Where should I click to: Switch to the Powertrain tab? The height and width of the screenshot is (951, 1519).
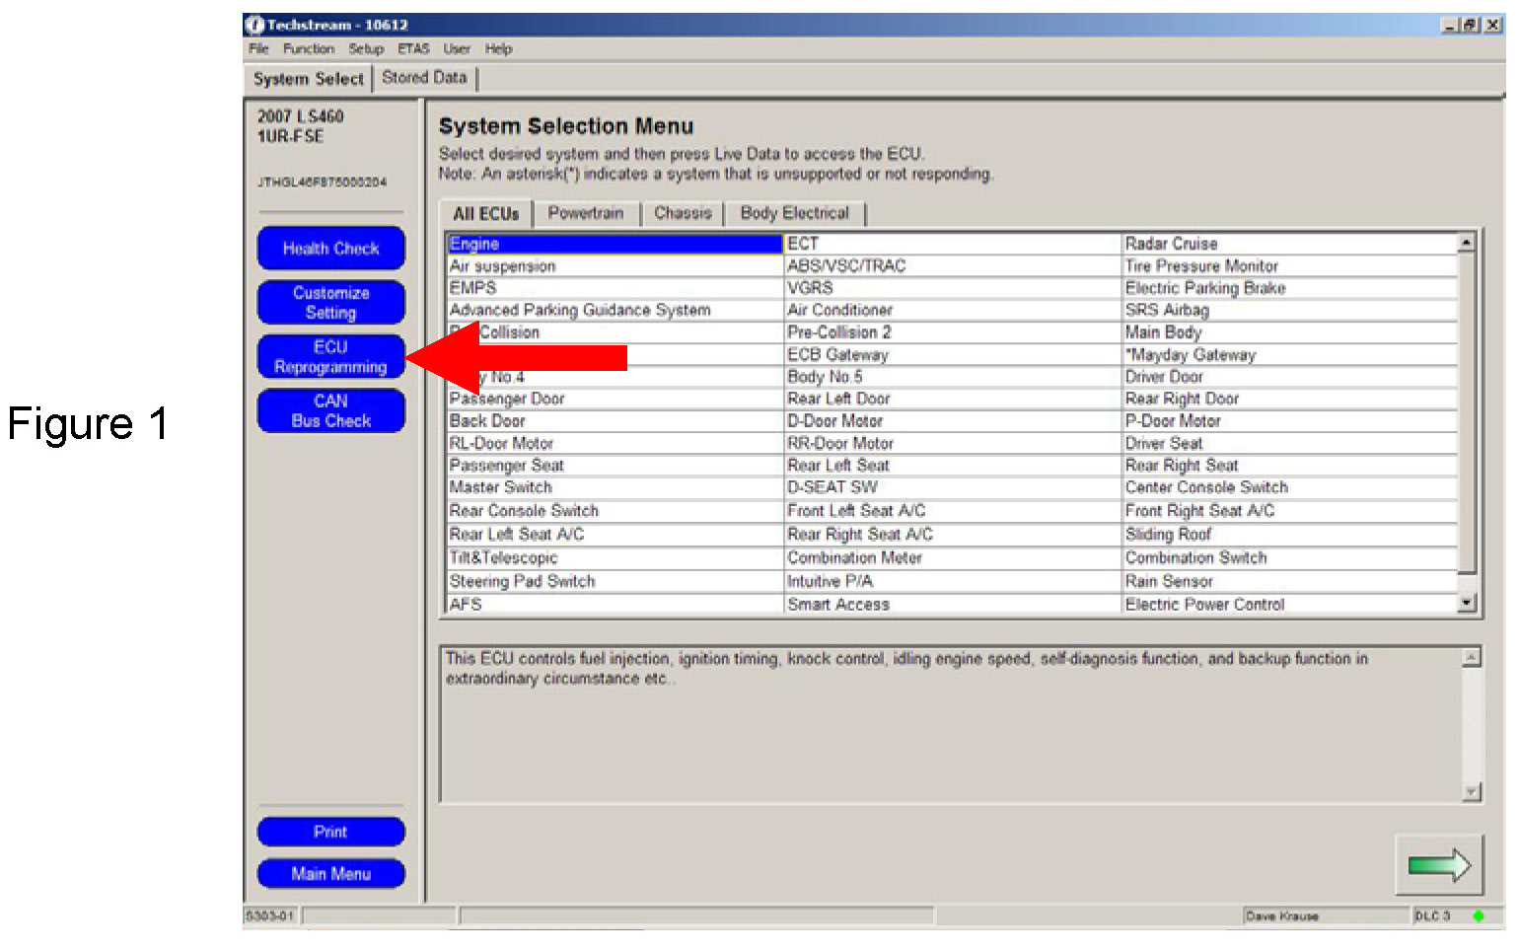(x=585, y=213)
